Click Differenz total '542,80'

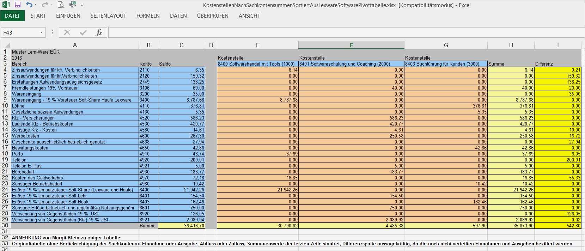558,226
